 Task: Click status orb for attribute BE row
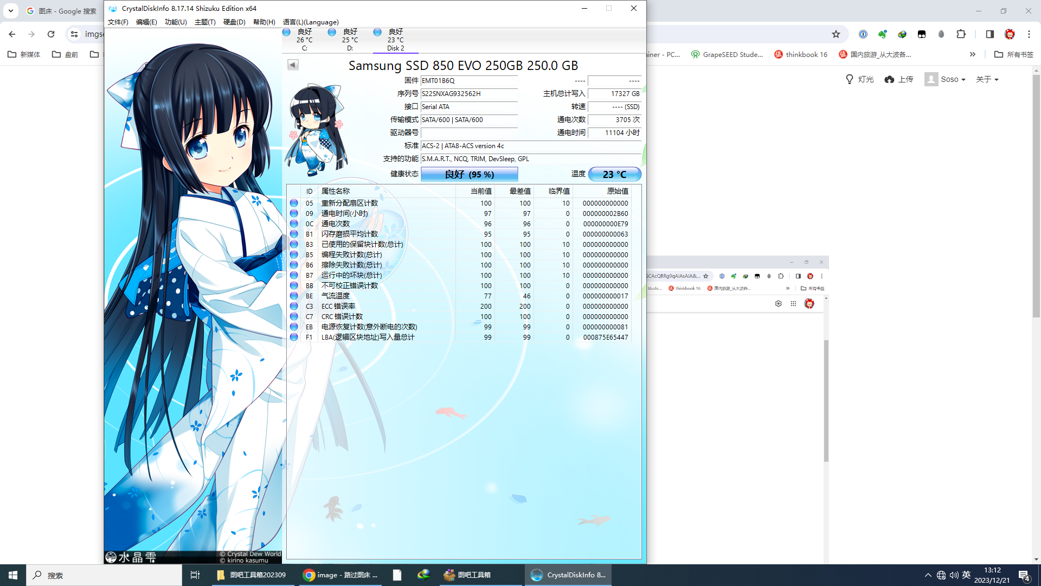[x=294, y=296]
